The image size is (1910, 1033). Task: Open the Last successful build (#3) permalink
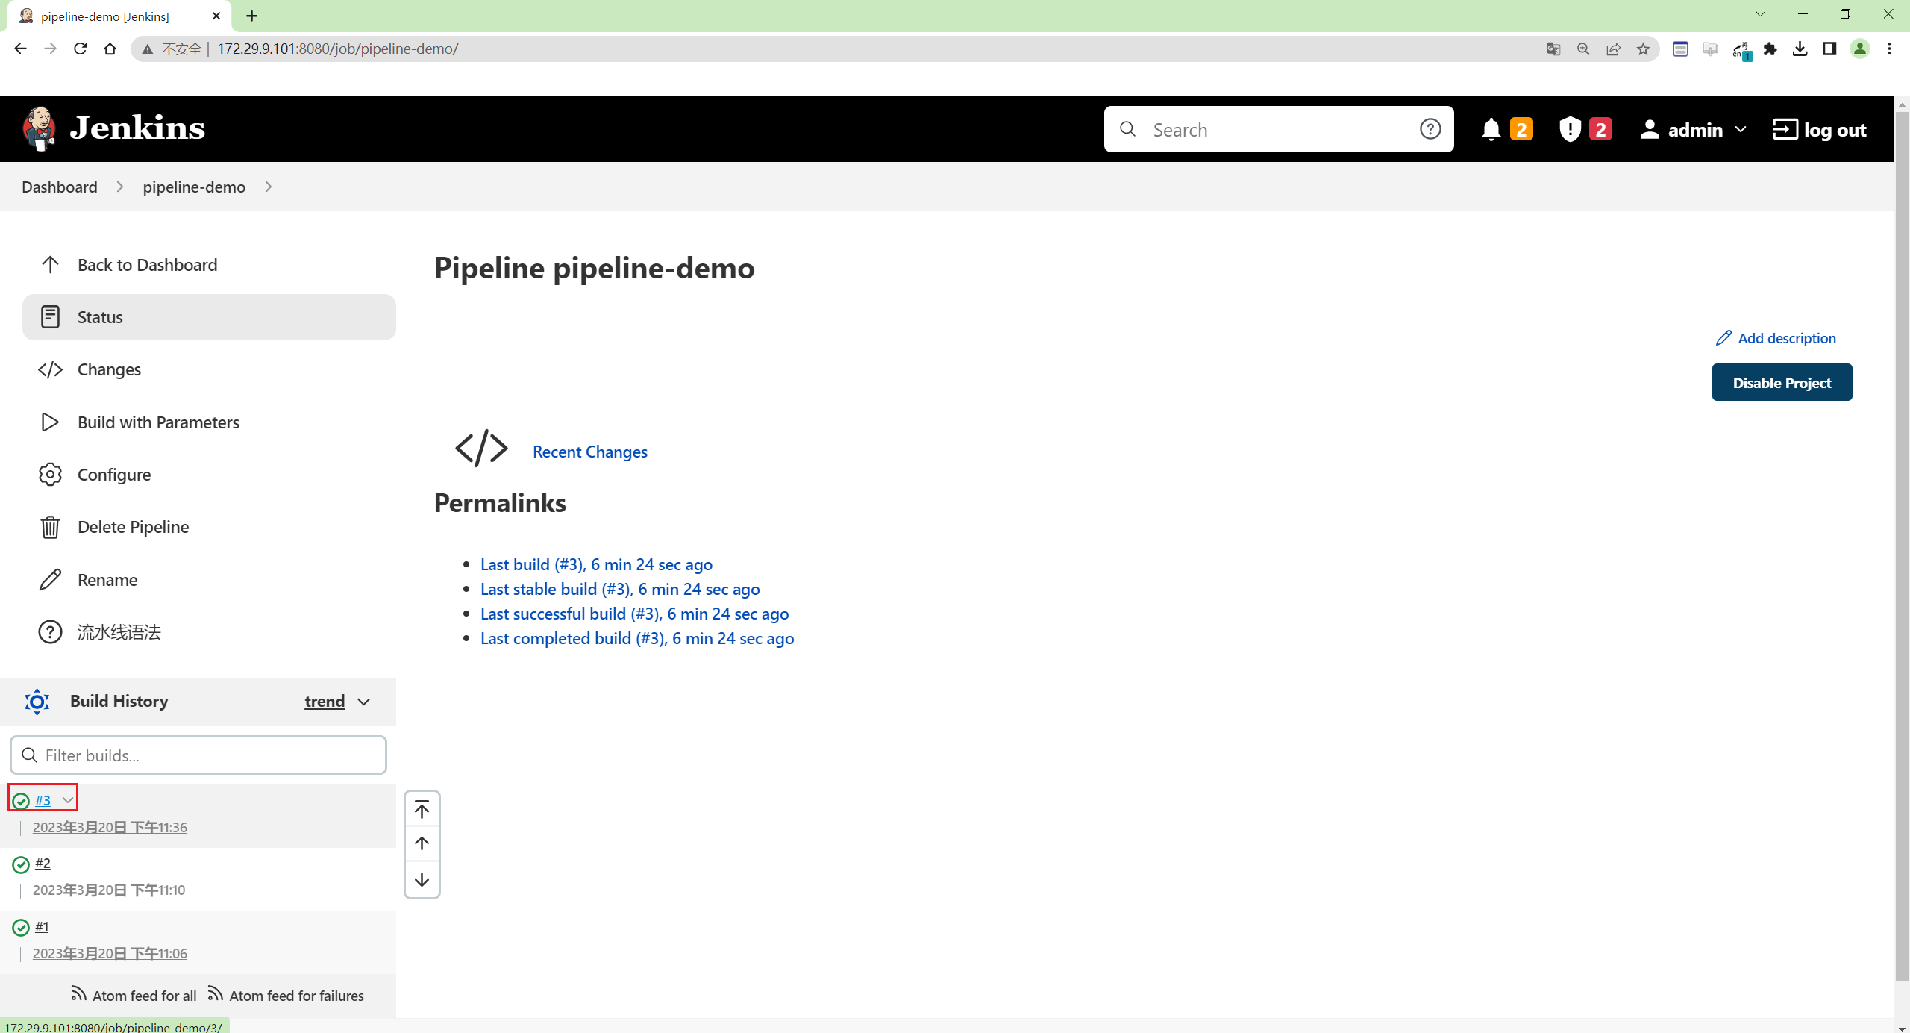coord(634,614)
